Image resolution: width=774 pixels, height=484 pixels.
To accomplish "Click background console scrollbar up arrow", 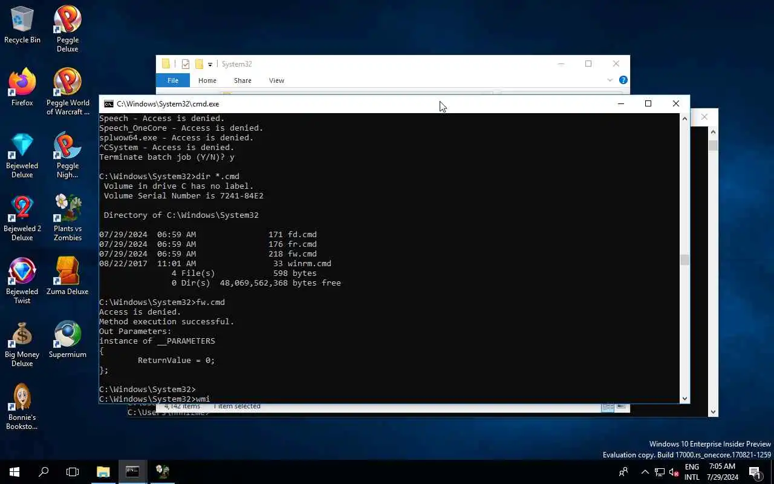I will [x=714, y=131].
